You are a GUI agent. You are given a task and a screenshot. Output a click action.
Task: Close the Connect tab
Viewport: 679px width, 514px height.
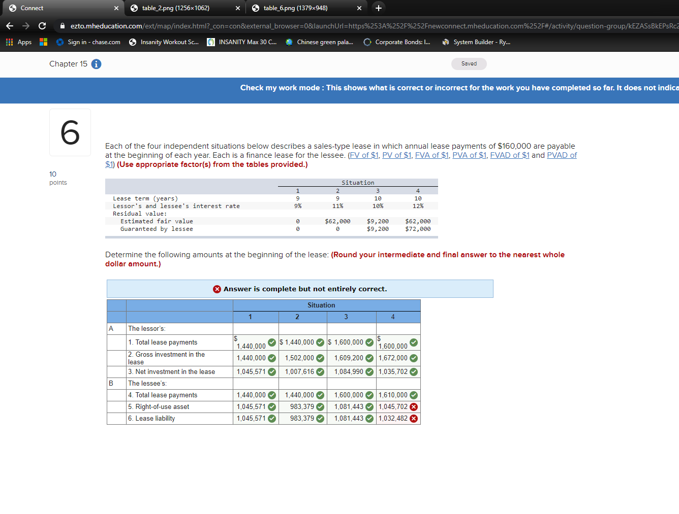116,8
